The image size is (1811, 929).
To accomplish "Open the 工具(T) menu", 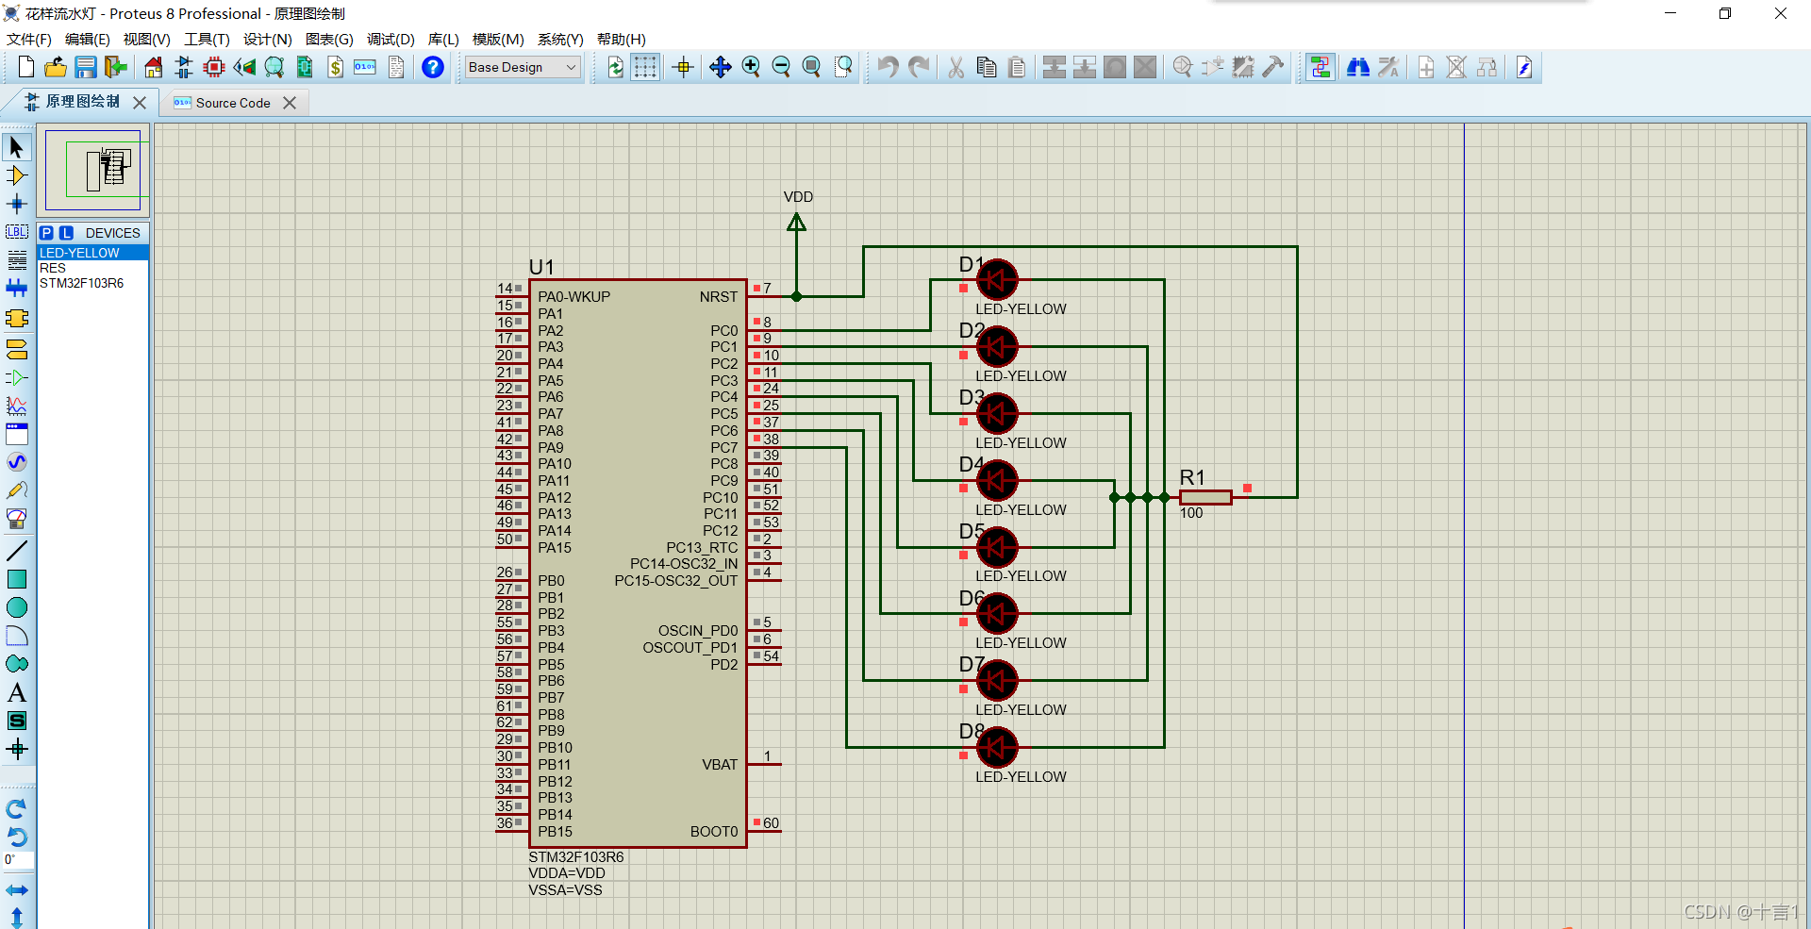I will [207, 39].
